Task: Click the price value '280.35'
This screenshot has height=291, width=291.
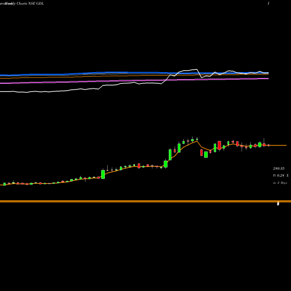Action: 279,168
